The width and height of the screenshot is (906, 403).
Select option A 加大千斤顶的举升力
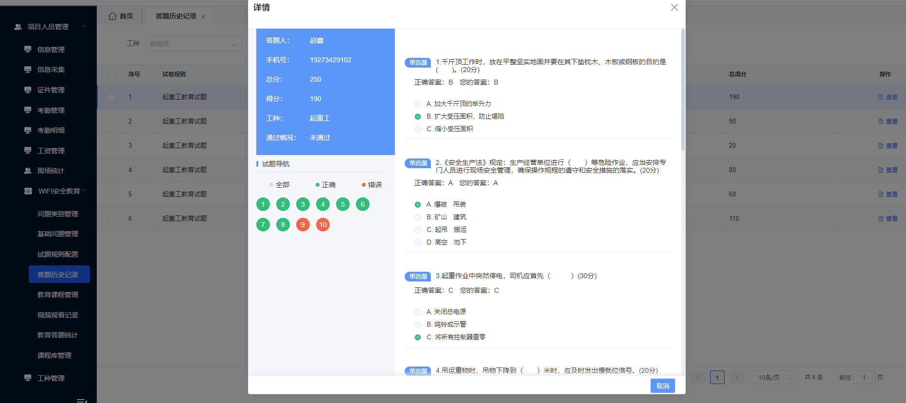coord(418,104)
